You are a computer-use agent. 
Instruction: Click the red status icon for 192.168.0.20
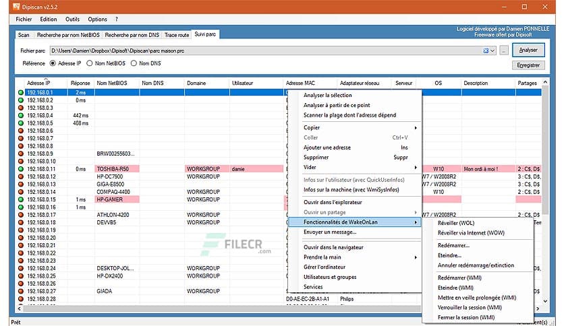[21, 238]
